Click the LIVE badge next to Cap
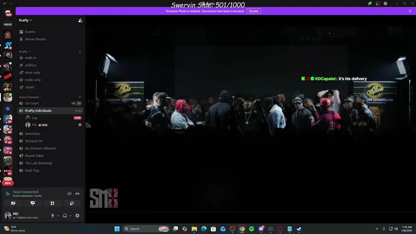Screen dimensions: 416x234 (77, 118)
